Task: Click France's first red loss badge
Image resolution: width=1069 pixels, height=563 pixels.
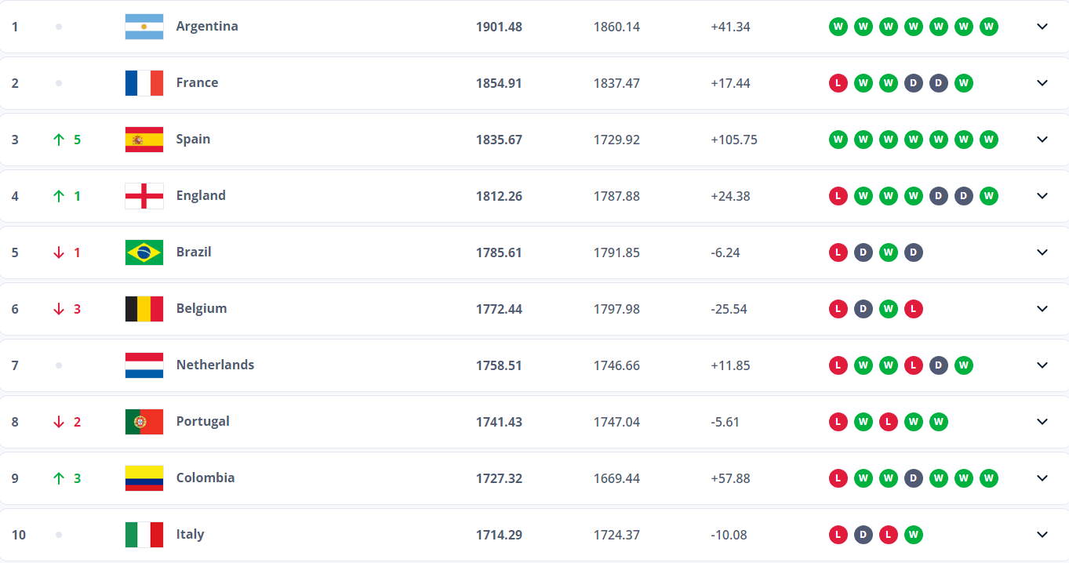Action: click(838, 83)
